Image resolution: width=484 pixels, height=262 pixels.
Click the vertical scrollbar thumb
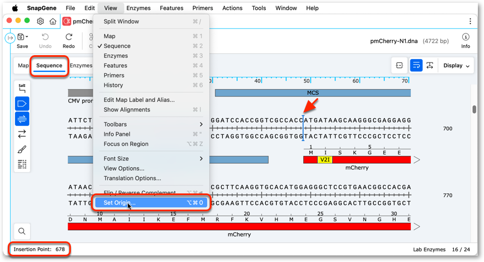point(474,109)
